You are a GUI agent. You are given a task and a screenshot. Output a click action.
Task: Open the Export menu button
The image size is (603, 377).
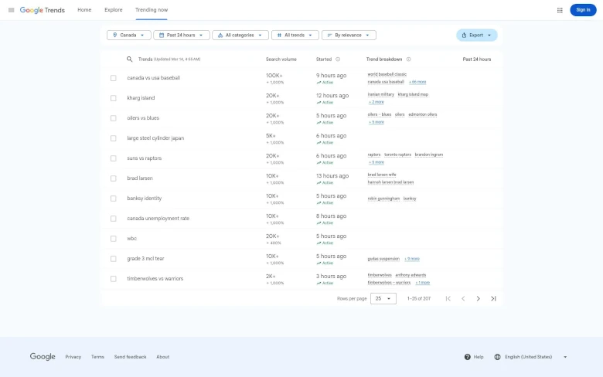[476, 35]
